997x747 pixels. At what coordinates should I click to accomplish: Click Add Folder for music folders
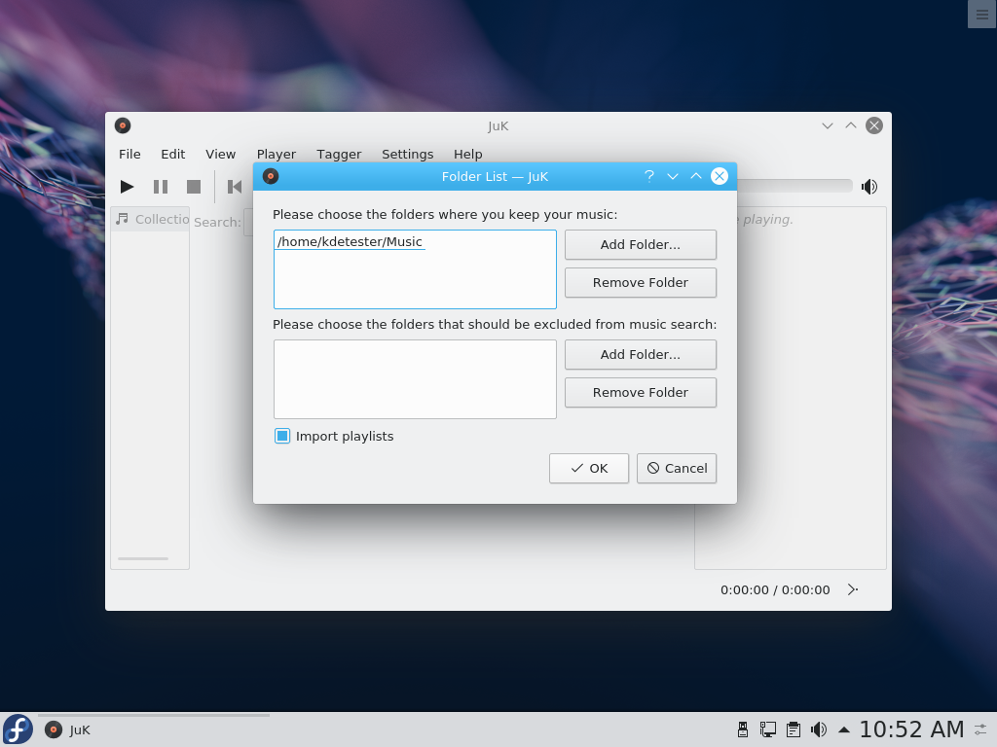tap(641, 244)
